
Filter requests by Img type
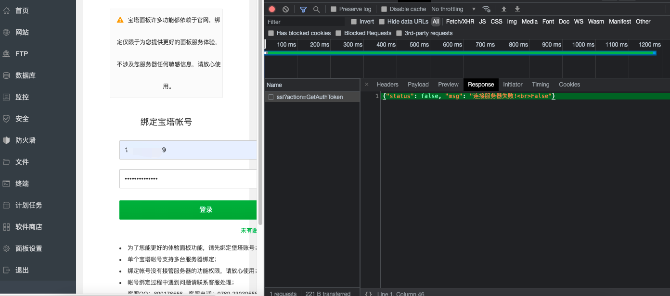(512, 22)
